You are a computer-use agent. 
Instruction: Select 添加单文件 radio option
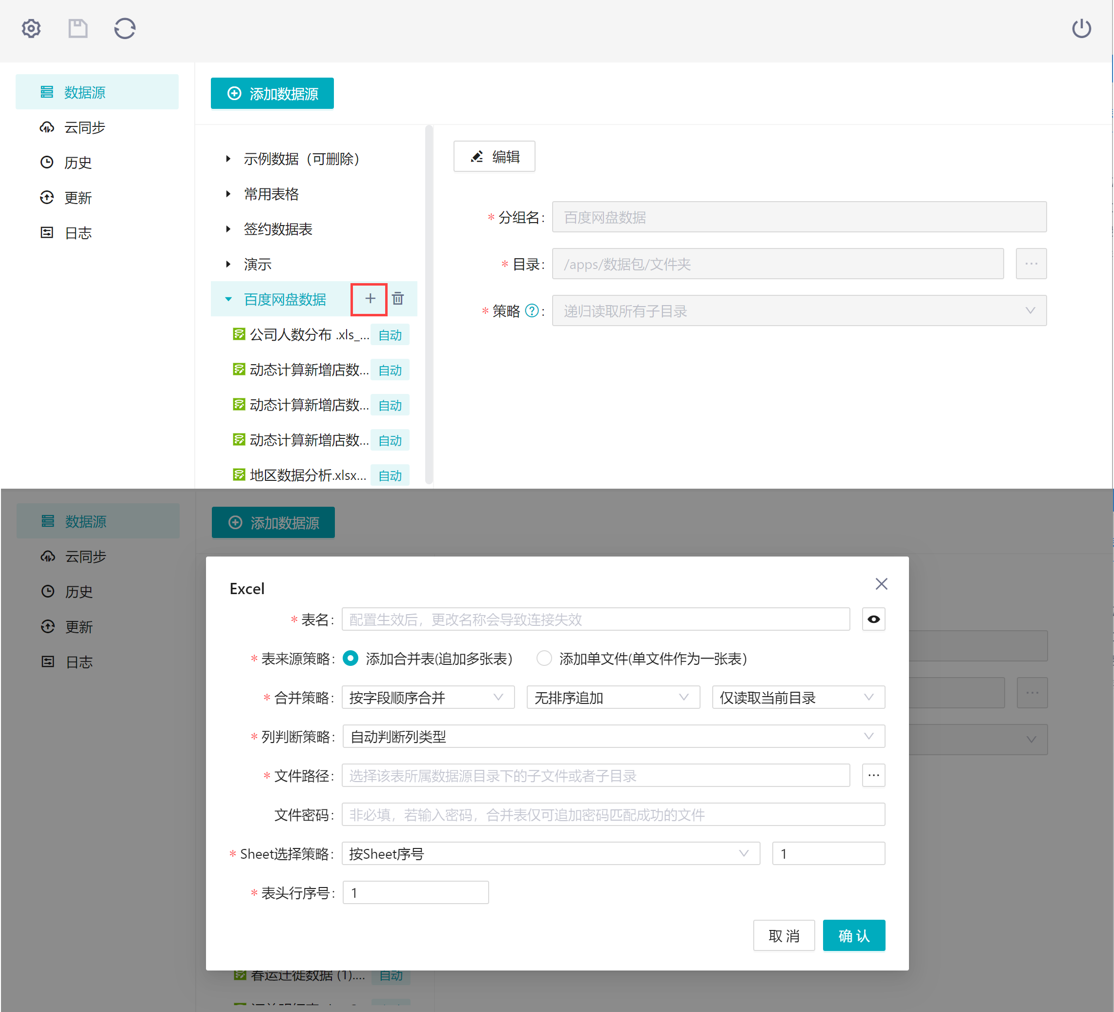coord(544,658)
